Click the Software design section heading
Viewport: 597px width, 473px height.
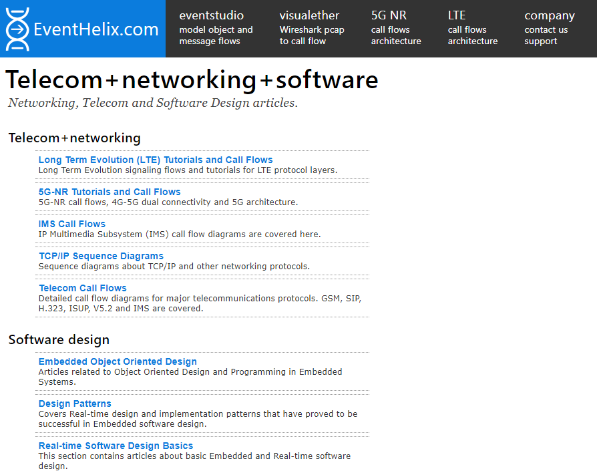[59, 339]
